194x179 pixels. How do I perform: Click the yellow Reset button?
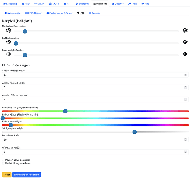point(7,175)
